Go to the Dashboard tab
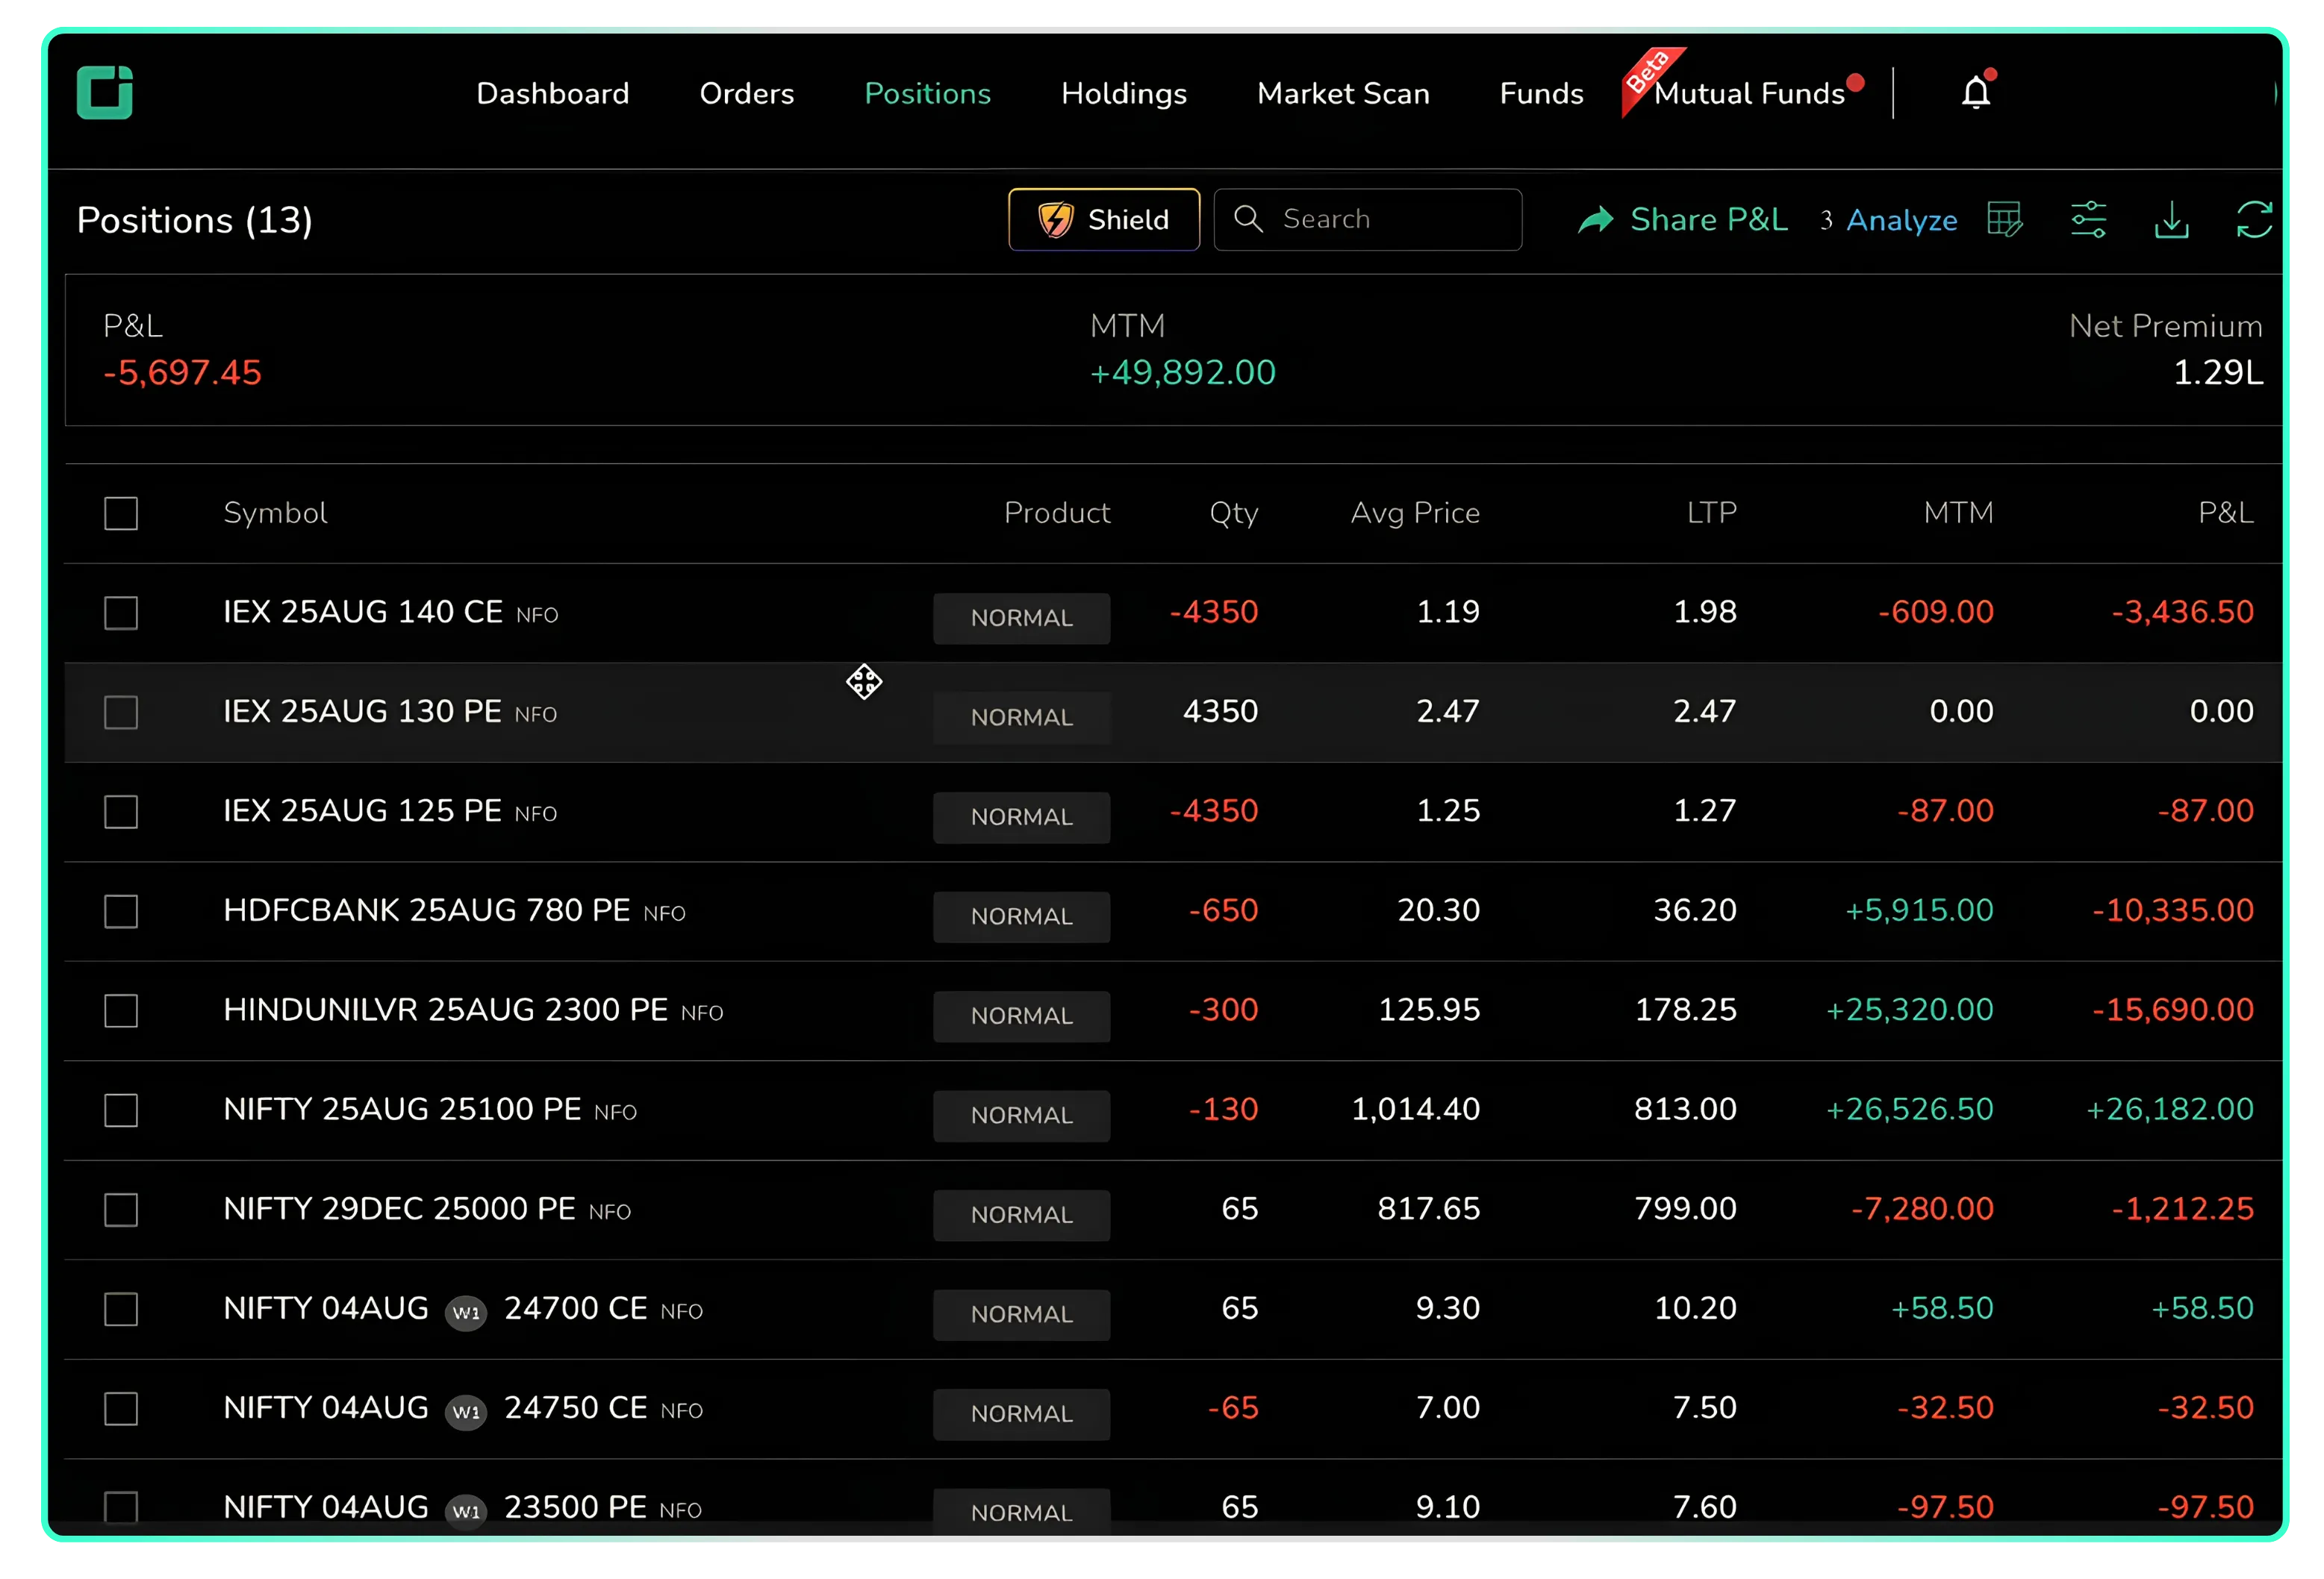Screen dimensions: 2324x1579 point(553,93)
